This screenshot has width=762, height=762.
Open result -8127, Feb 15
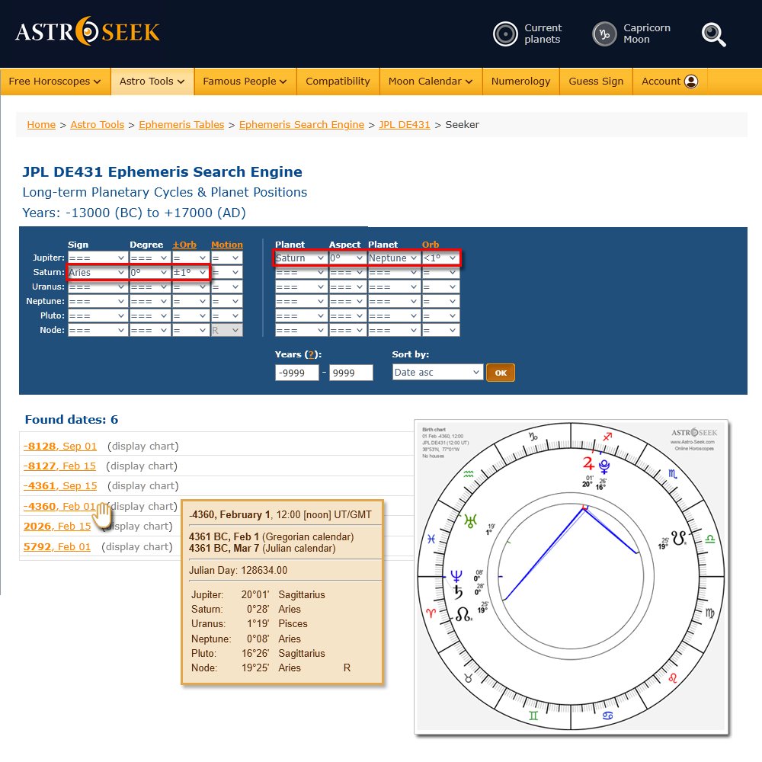59,466
